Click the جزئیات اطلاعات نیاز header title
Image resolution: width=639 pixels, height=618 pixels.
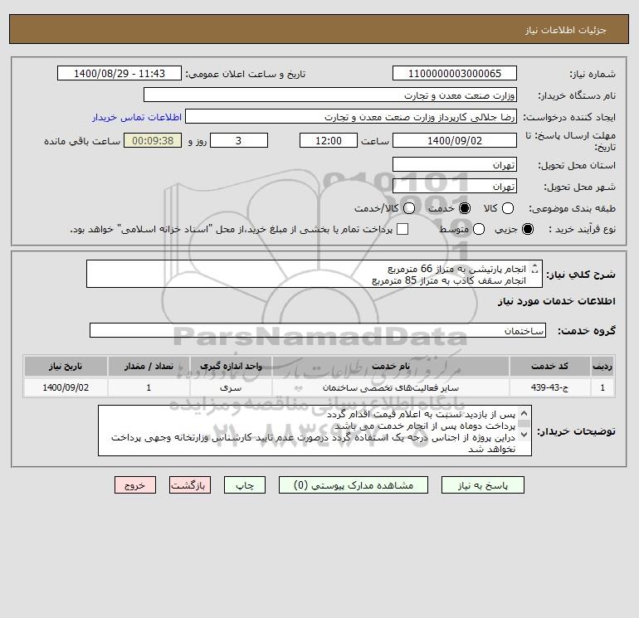pyautogui.click(x=566, y=30)
